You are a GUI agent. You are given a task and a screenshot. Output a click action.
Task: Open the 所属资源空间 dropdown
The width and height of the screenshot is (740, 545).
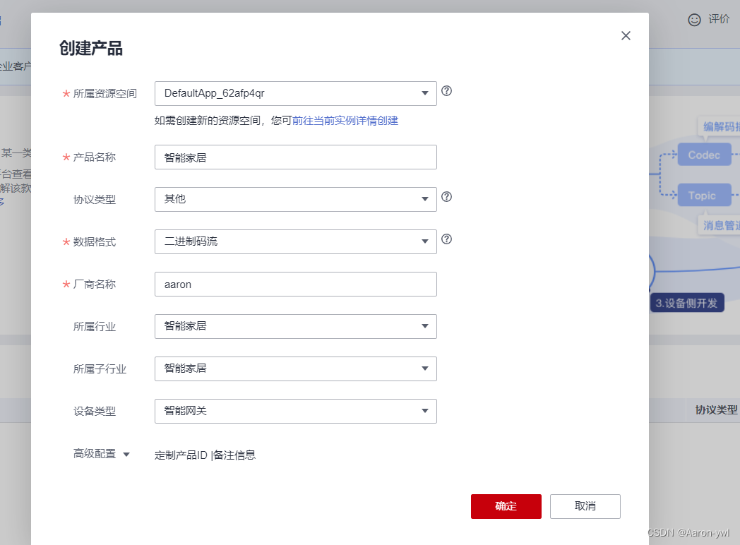point(295,93)
